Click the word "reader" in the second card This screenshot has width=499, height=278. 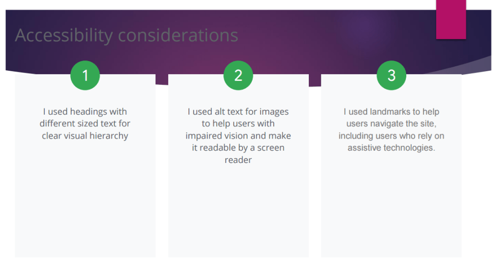click(x=238, y=159)
